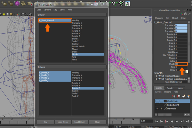Click the isolate select viewport icon
The image size is (192, 128).
point(17,14)
